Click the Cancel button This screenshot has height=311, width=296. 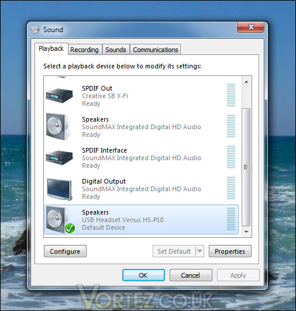(x=191, y=275)
